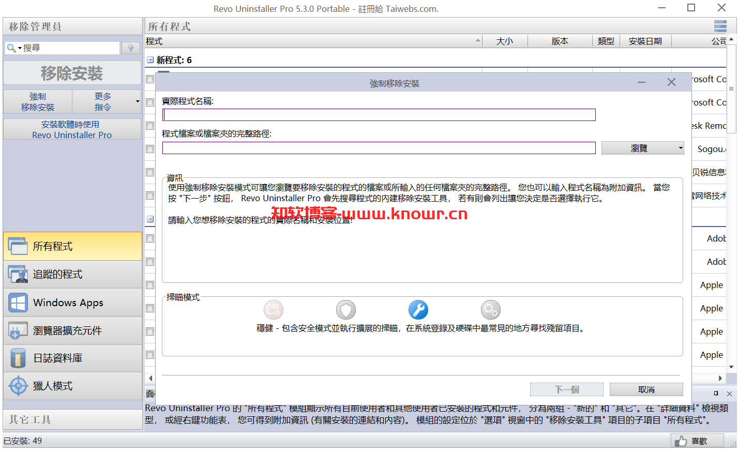Click vertical scrollbar up arrow
Viewport: 739px width, 452px height.
(x=731, y=39)
